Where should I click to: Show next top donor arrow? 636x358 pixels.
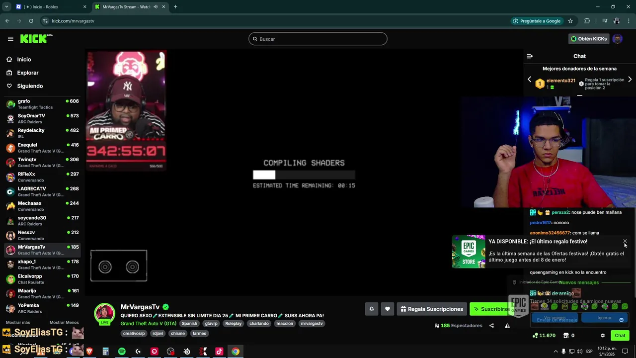[630, 80]
